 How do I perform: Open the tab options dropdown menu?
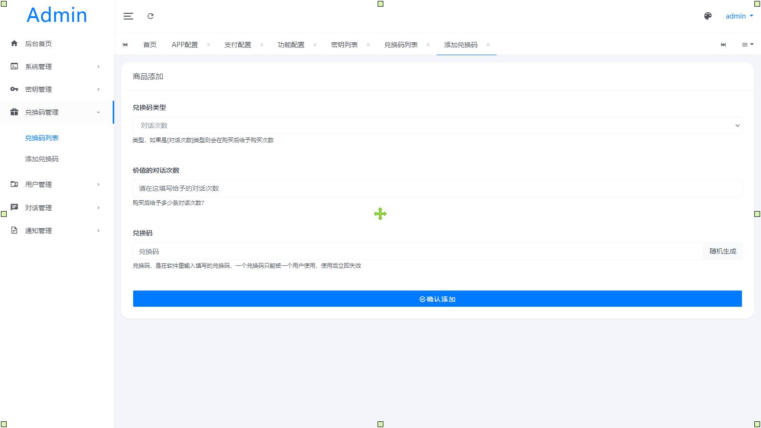[x=747, y=45]
